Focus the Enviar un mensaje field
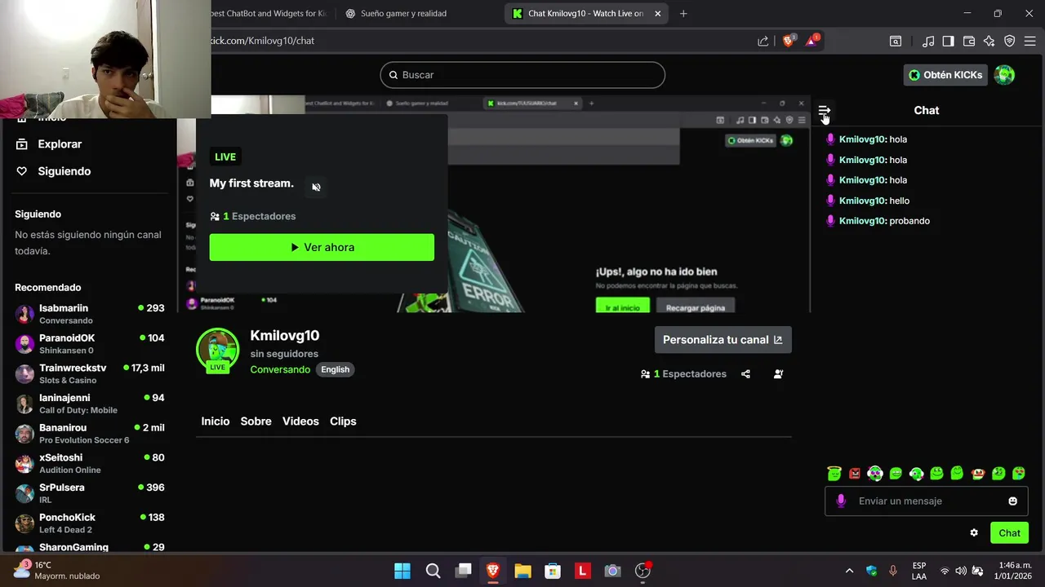This screenshot has height=587, width=1045. tap(926, 501)
